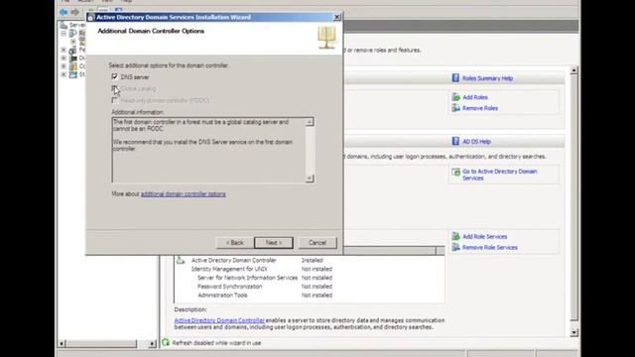Select the Storage node icon in the tree
This screenshot has width=635, height=357.
[72, 74]
